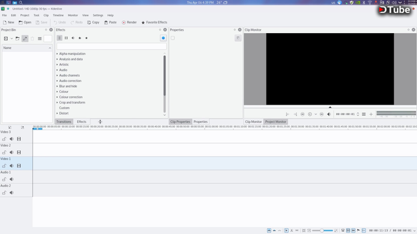417x234 pixels.
Task: Expand Blur and hide category
Action: tap(57, 86)
